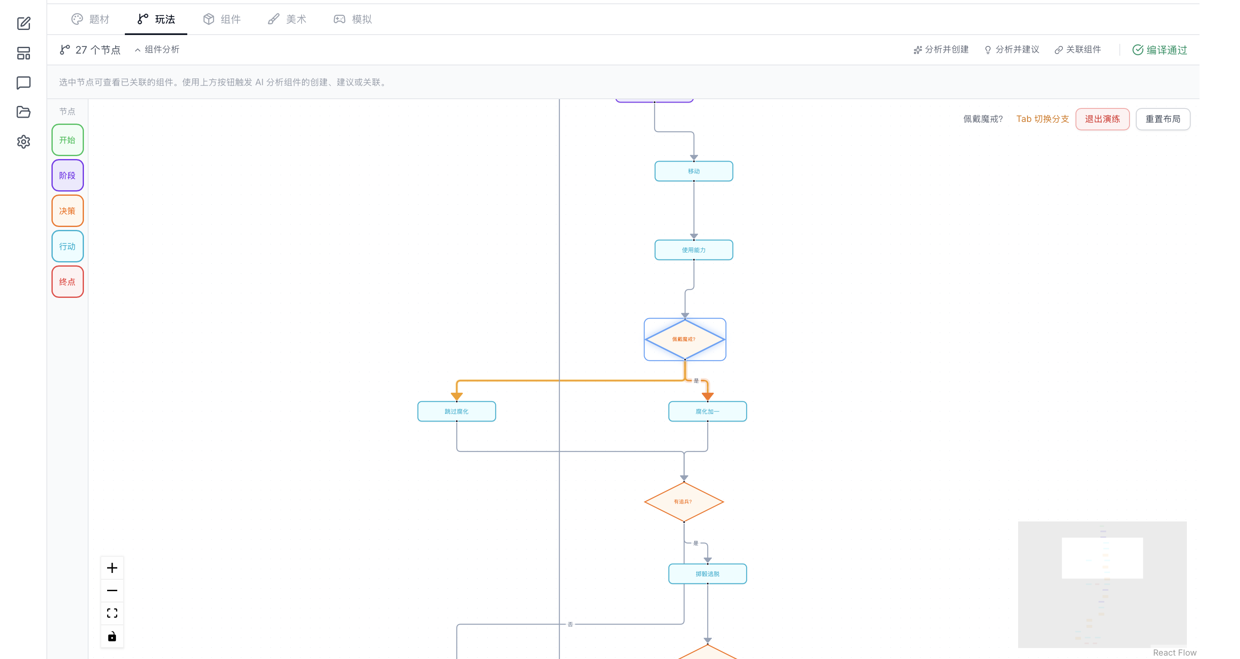Switch to the 组件 tab
The width and height of the screenshot is (1240, 659).
(x=222, y=19)
